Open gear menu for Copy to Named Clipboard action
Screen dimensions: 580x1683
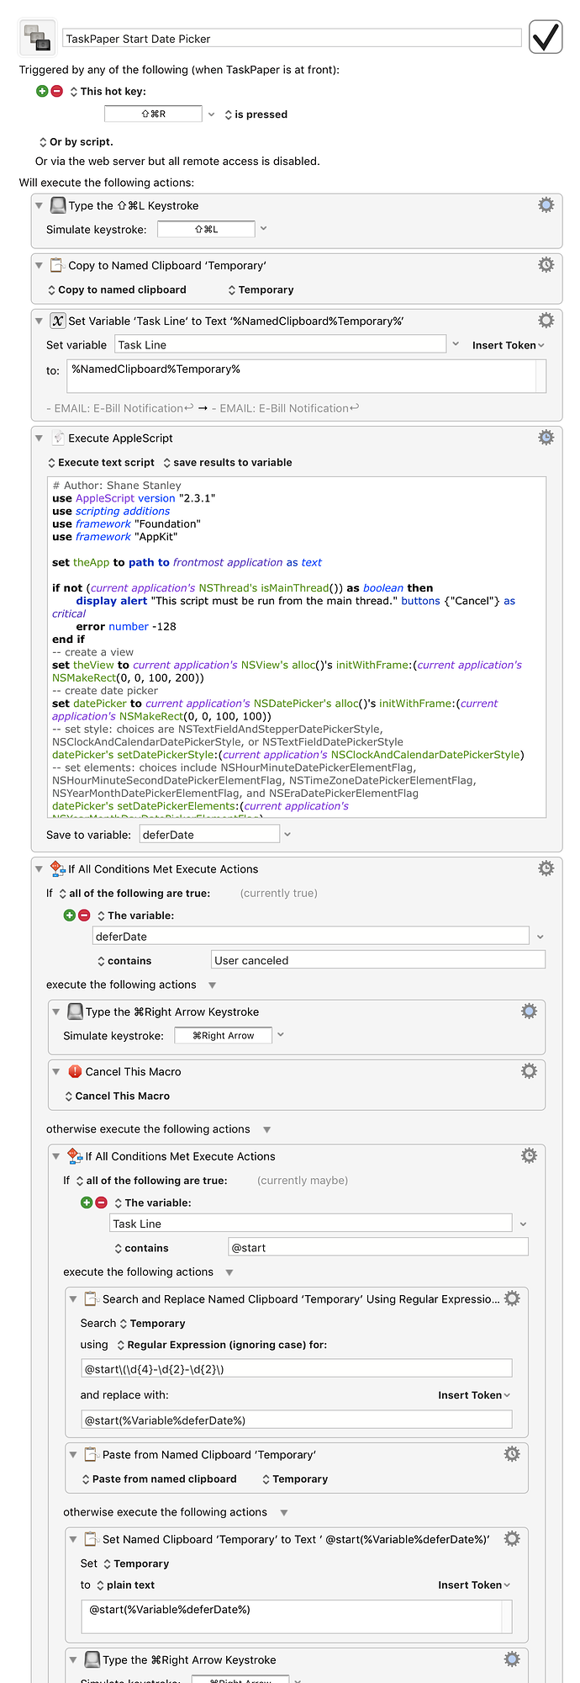coord(546,264)
